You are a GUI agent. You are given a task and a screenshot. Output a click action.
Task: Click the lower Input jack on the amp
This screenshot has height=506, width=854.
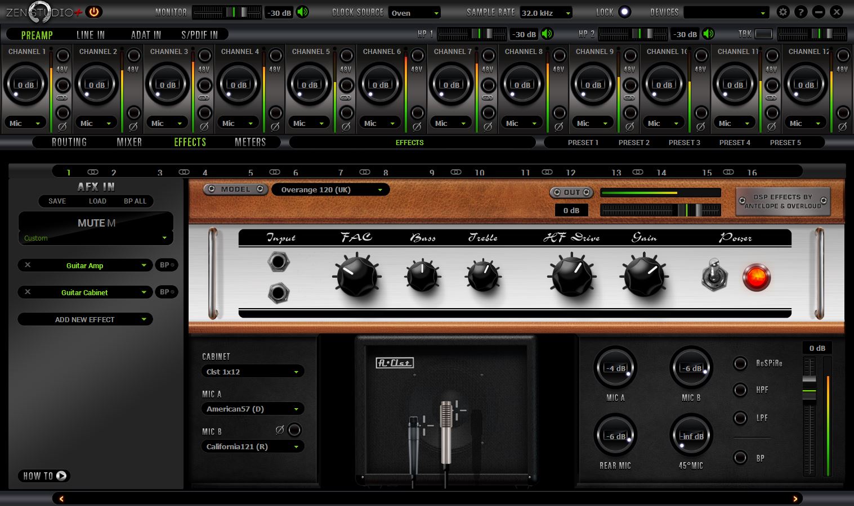click(x=278, y=293)
